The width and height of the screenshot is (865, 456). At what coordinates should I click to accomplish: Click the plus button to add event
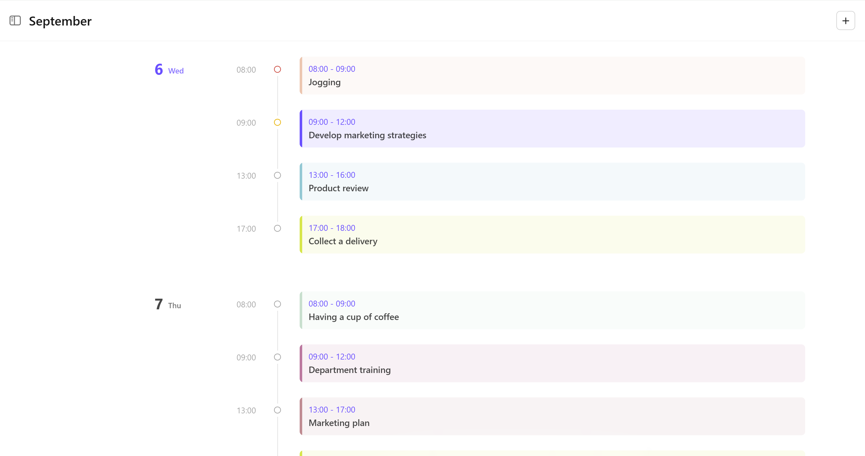[x=845, y=20]
